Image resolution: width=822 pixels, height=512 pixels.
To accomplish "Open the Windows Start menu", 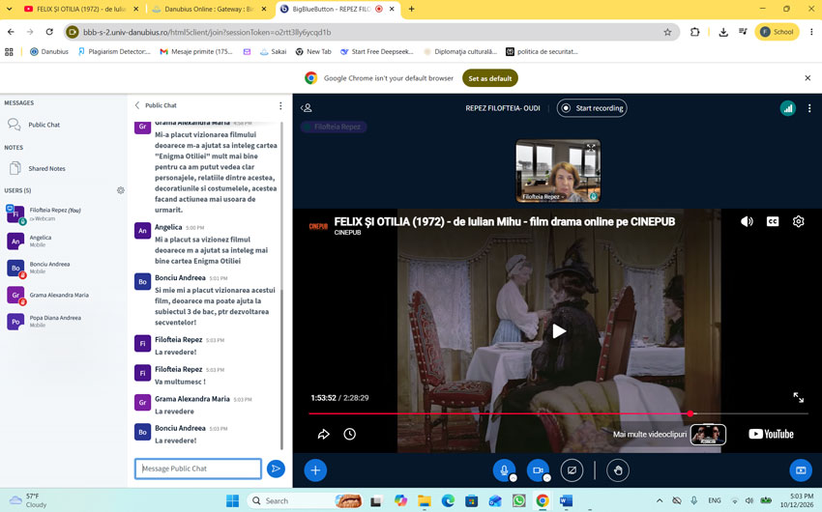I will (232, 501).
